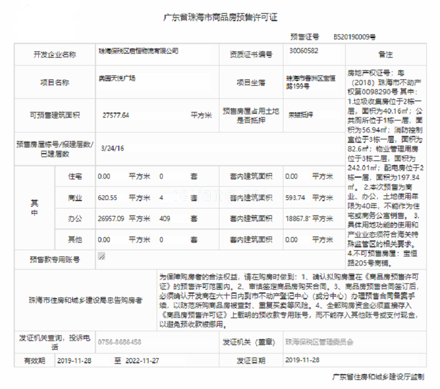The width and height of the screenshot is (440, 389).
Task: Click the mortgage status 未被抵押
Action: click(x=301, y=114)
